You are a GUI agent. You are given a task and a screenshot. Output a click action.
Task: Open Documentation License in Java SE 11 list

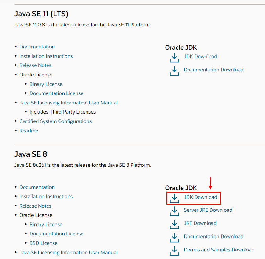pyautogui.click(x=56, y=93)
